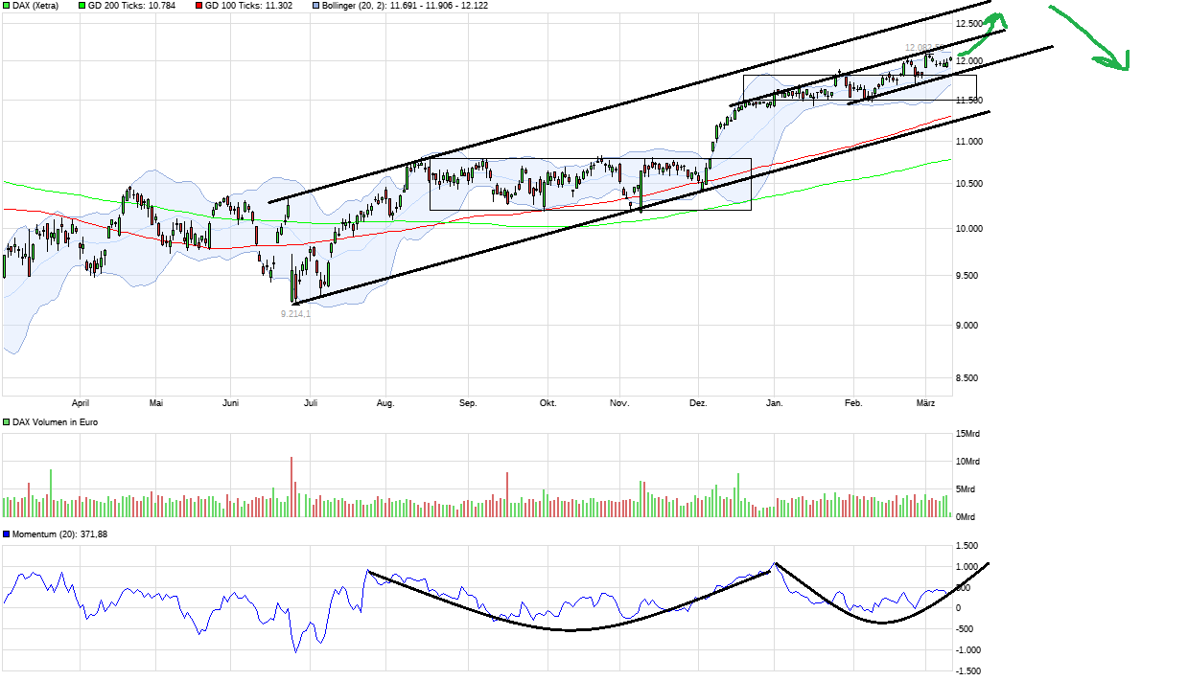Image resolution: width=1188 pixels, height=681 pixels.
Task: Click the 8.500 price axis label
Action: [x=969, y=378]
